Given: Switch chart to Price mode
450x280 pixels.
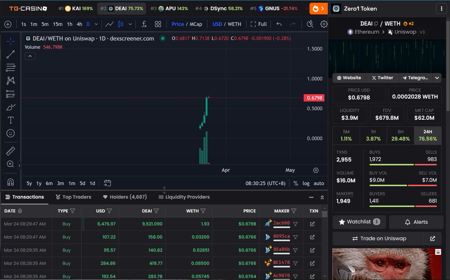Looking at the screenshot, I should (178, 24).
